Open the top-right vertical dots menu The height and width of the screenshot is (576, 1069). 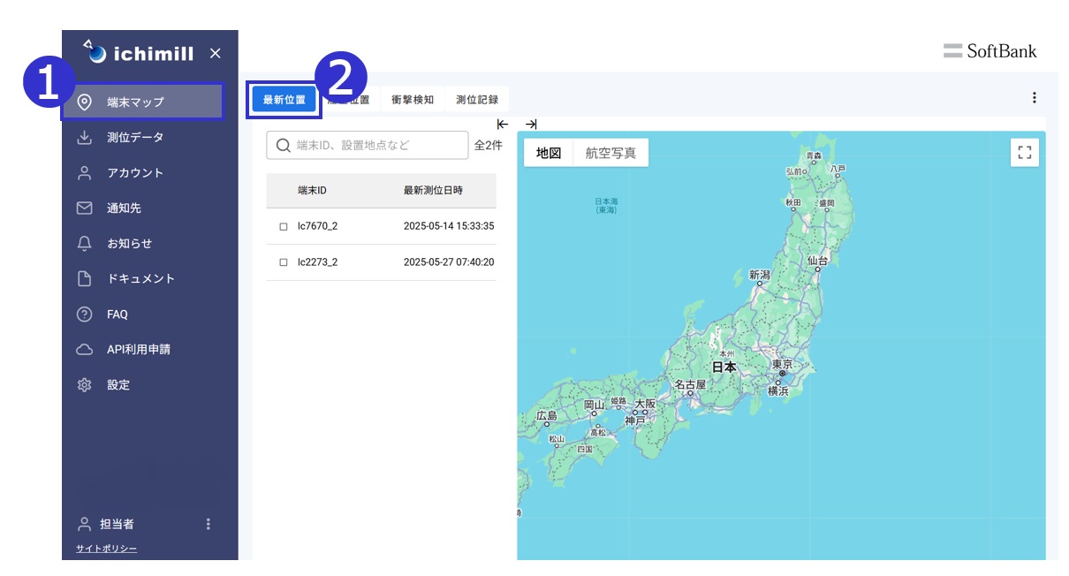(x=1035, y=98)
